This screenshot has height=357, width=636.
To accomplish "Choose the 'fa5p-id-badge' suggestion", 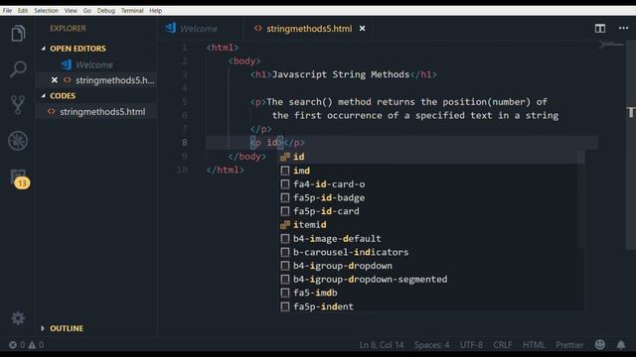I will pyautogui.click(x=431, y=197).
